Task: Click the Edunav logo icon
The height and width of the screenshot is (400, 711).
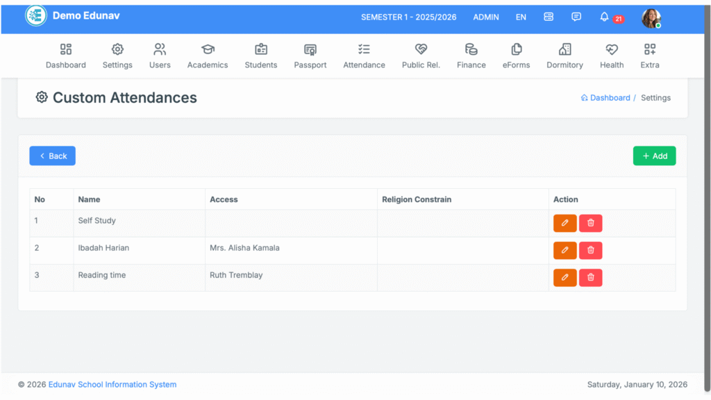Action: [35, 16]
